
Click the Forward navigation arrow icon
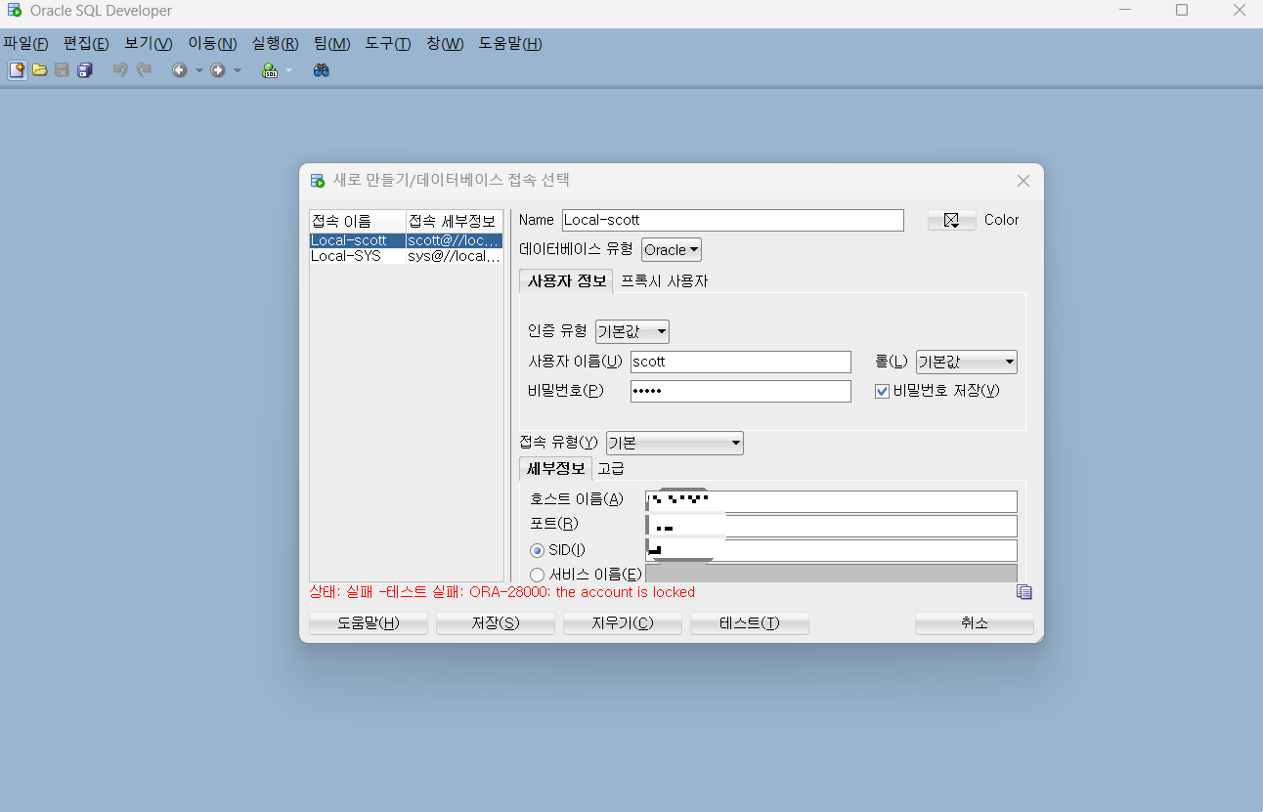[x=217, y=70]
